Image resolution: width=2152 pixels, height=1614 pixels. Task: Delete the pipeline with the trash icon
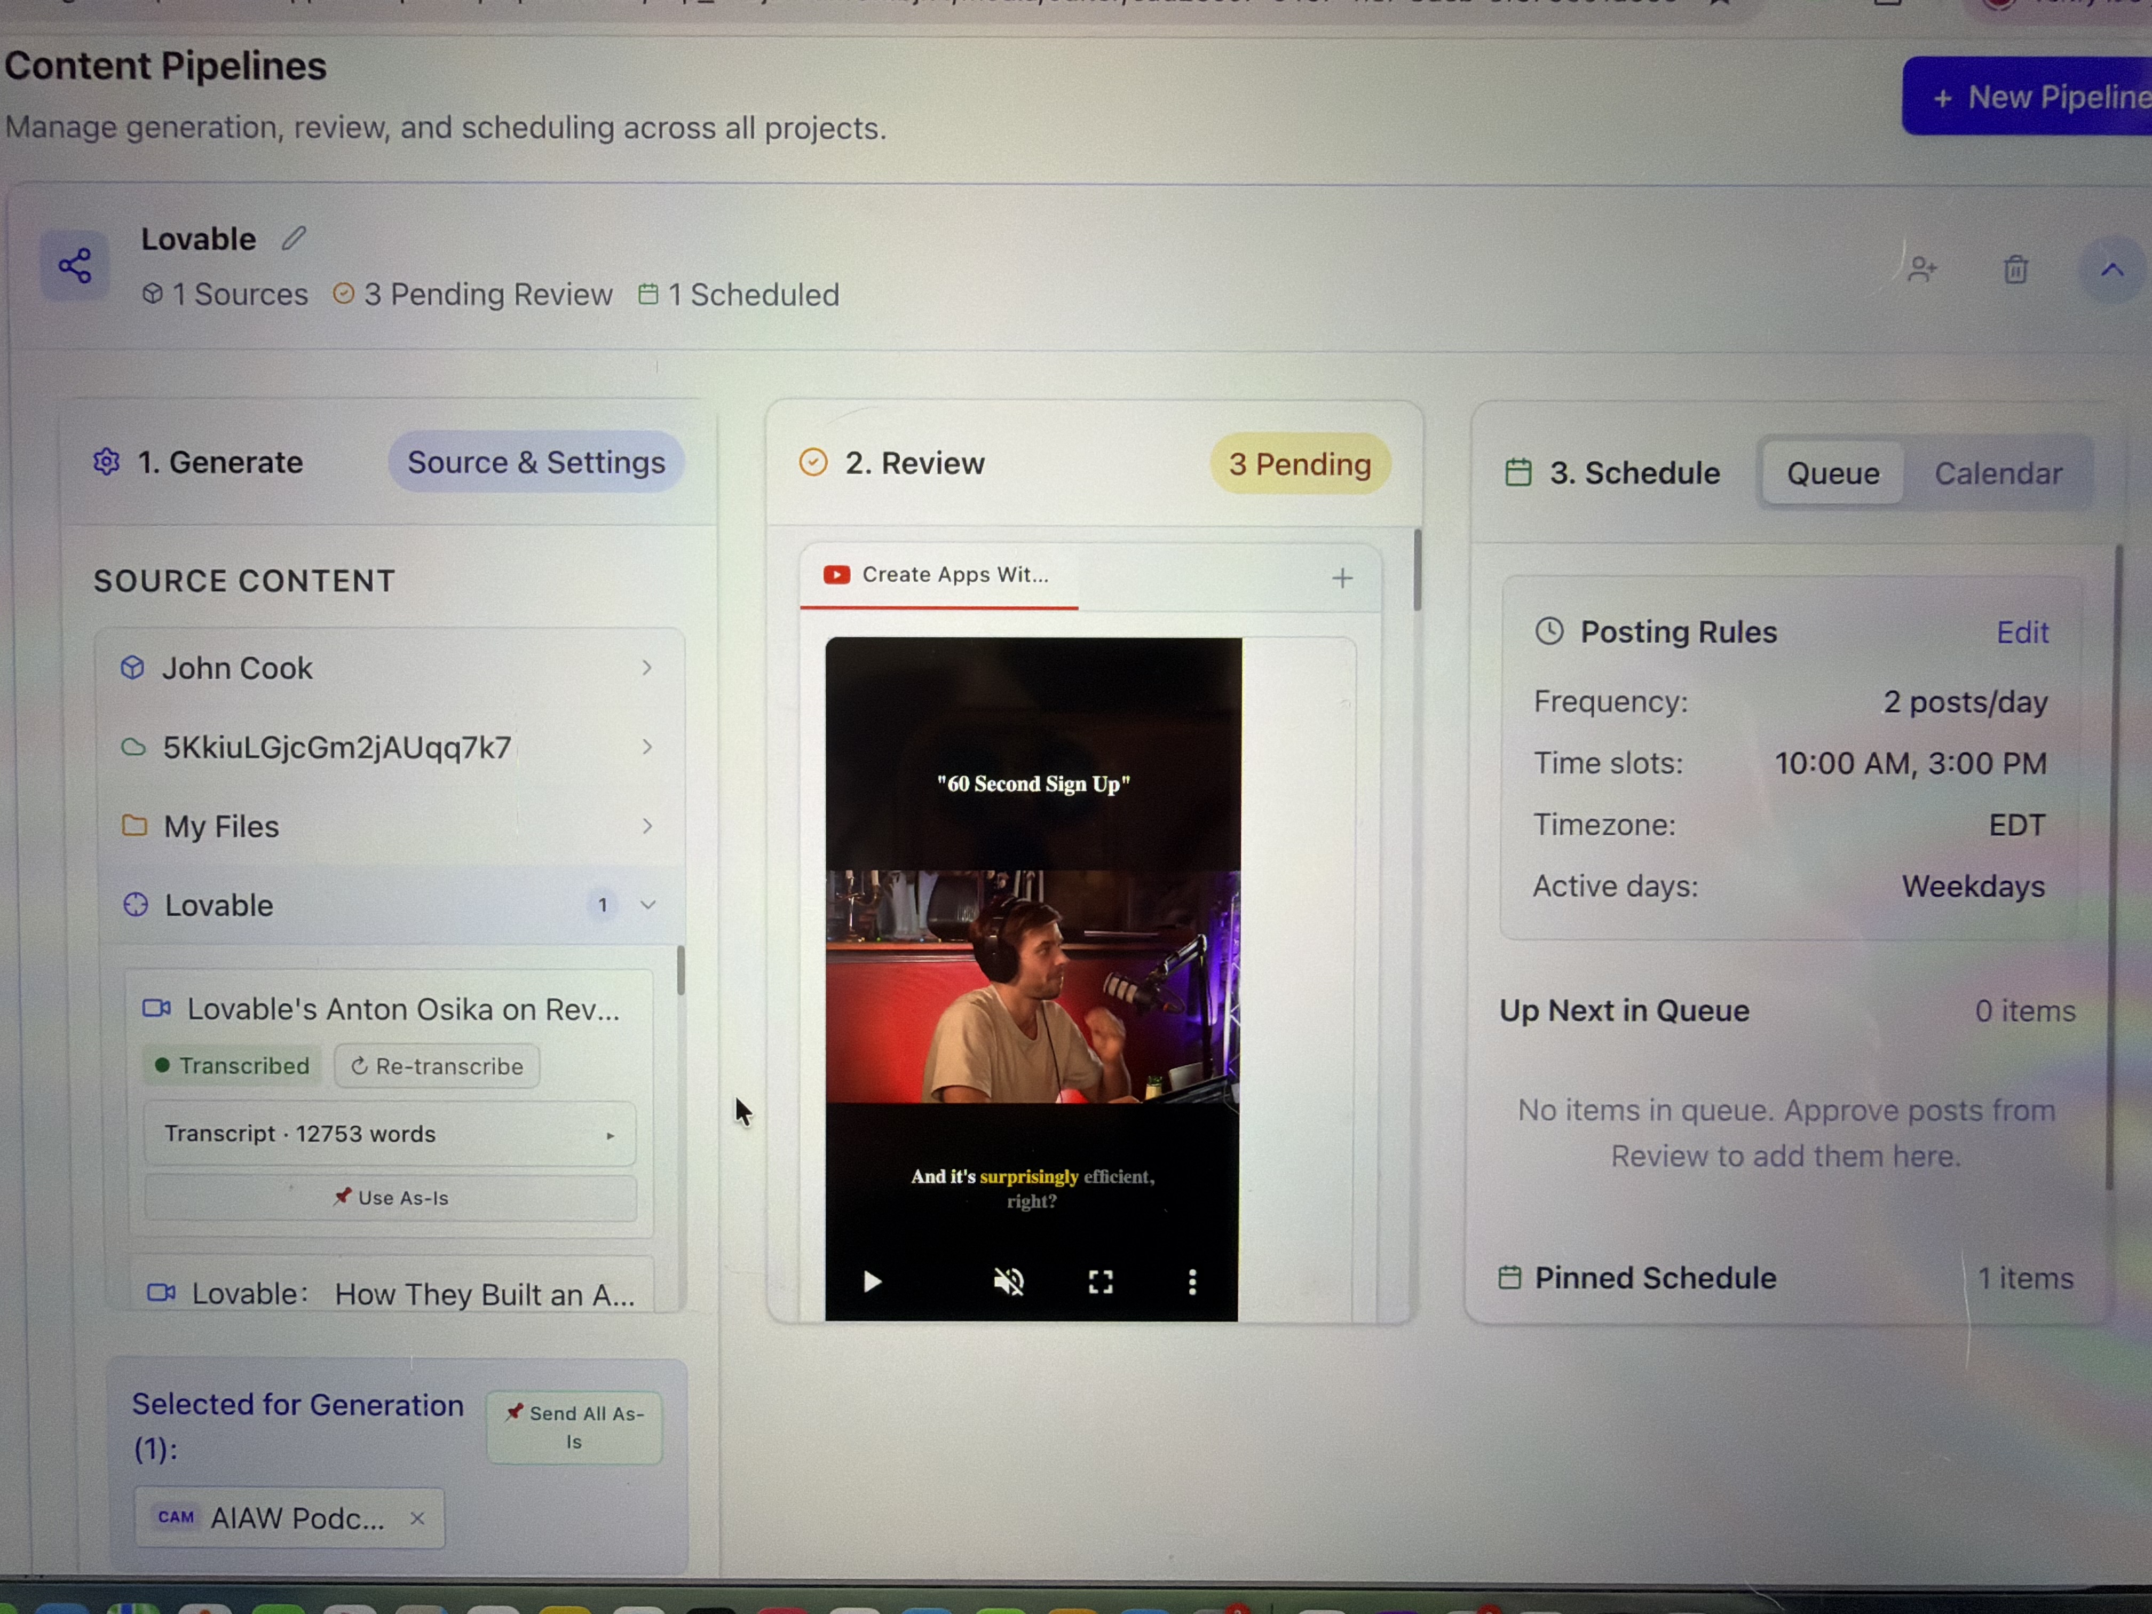click(x=2016, y=270)
